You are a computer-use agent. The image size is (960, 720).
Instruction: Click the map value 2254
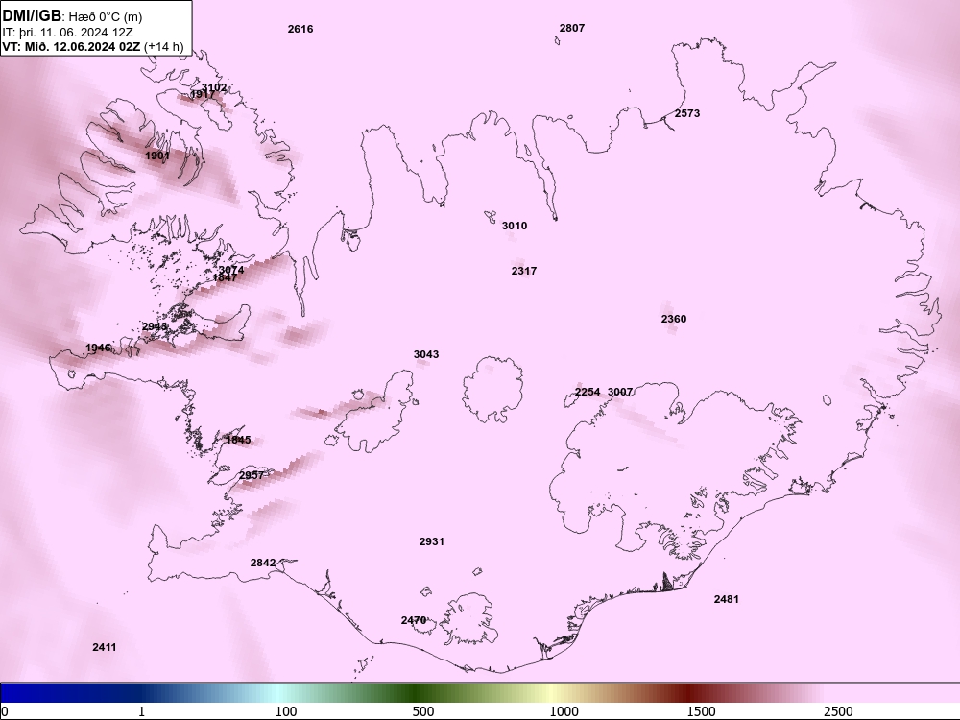coord(588,392)
